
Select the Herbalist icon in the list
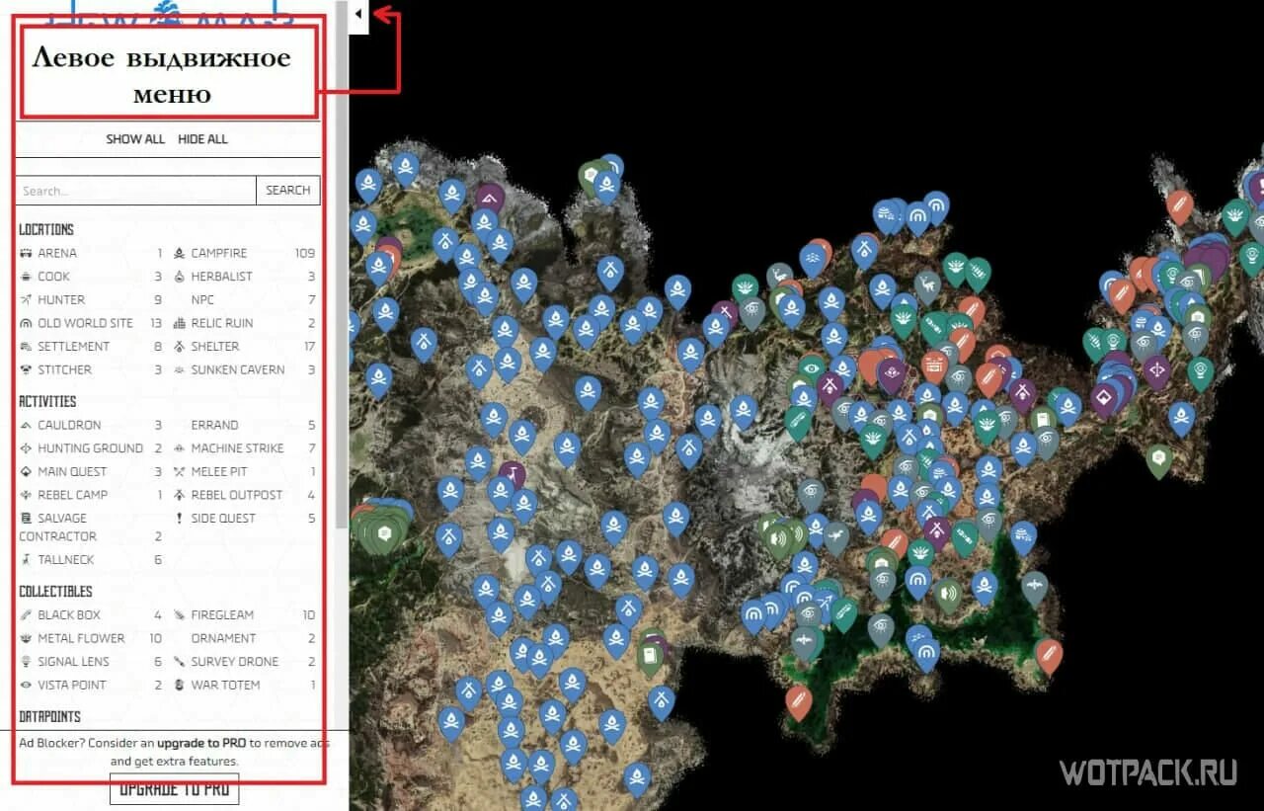pos(180,277)
